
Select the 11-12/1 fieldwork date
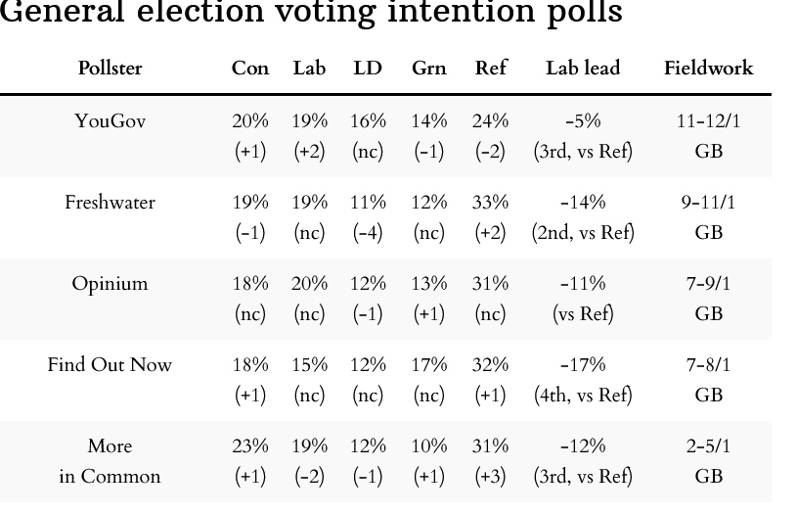coord(708,121)
